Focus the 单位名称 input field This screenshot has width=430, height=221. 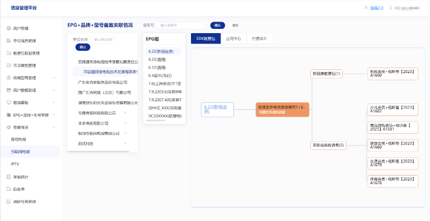tap(103, 39)
